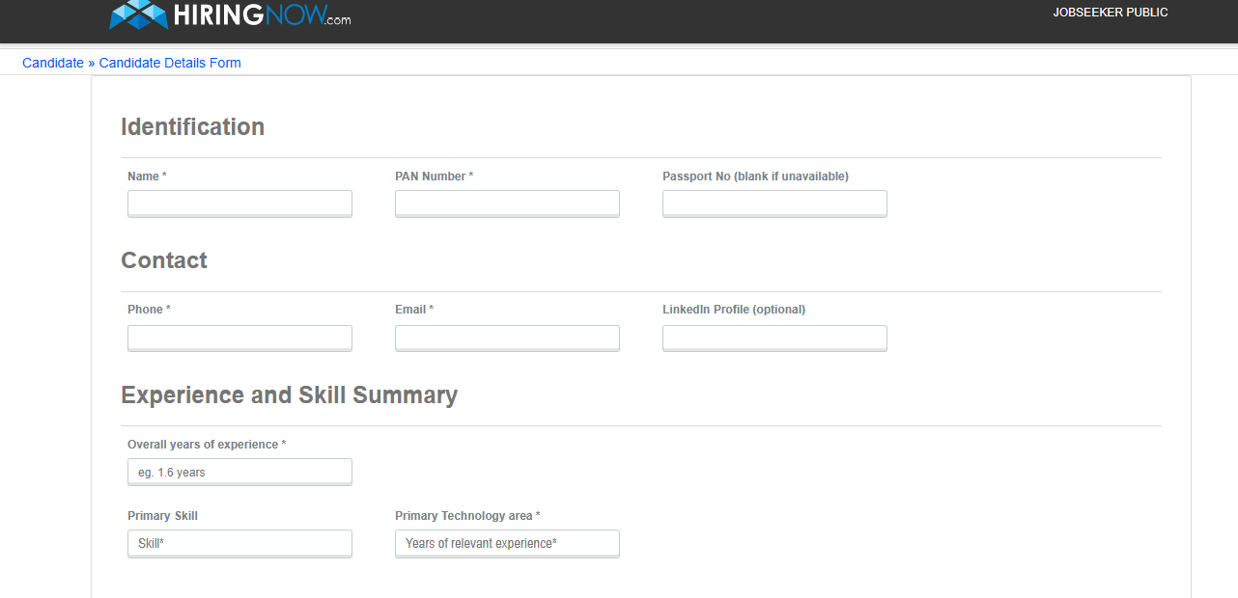The height and width of the screenshot is (598, 1238).
Task: Click the Email input field
Action: click(x=507, y=338)
